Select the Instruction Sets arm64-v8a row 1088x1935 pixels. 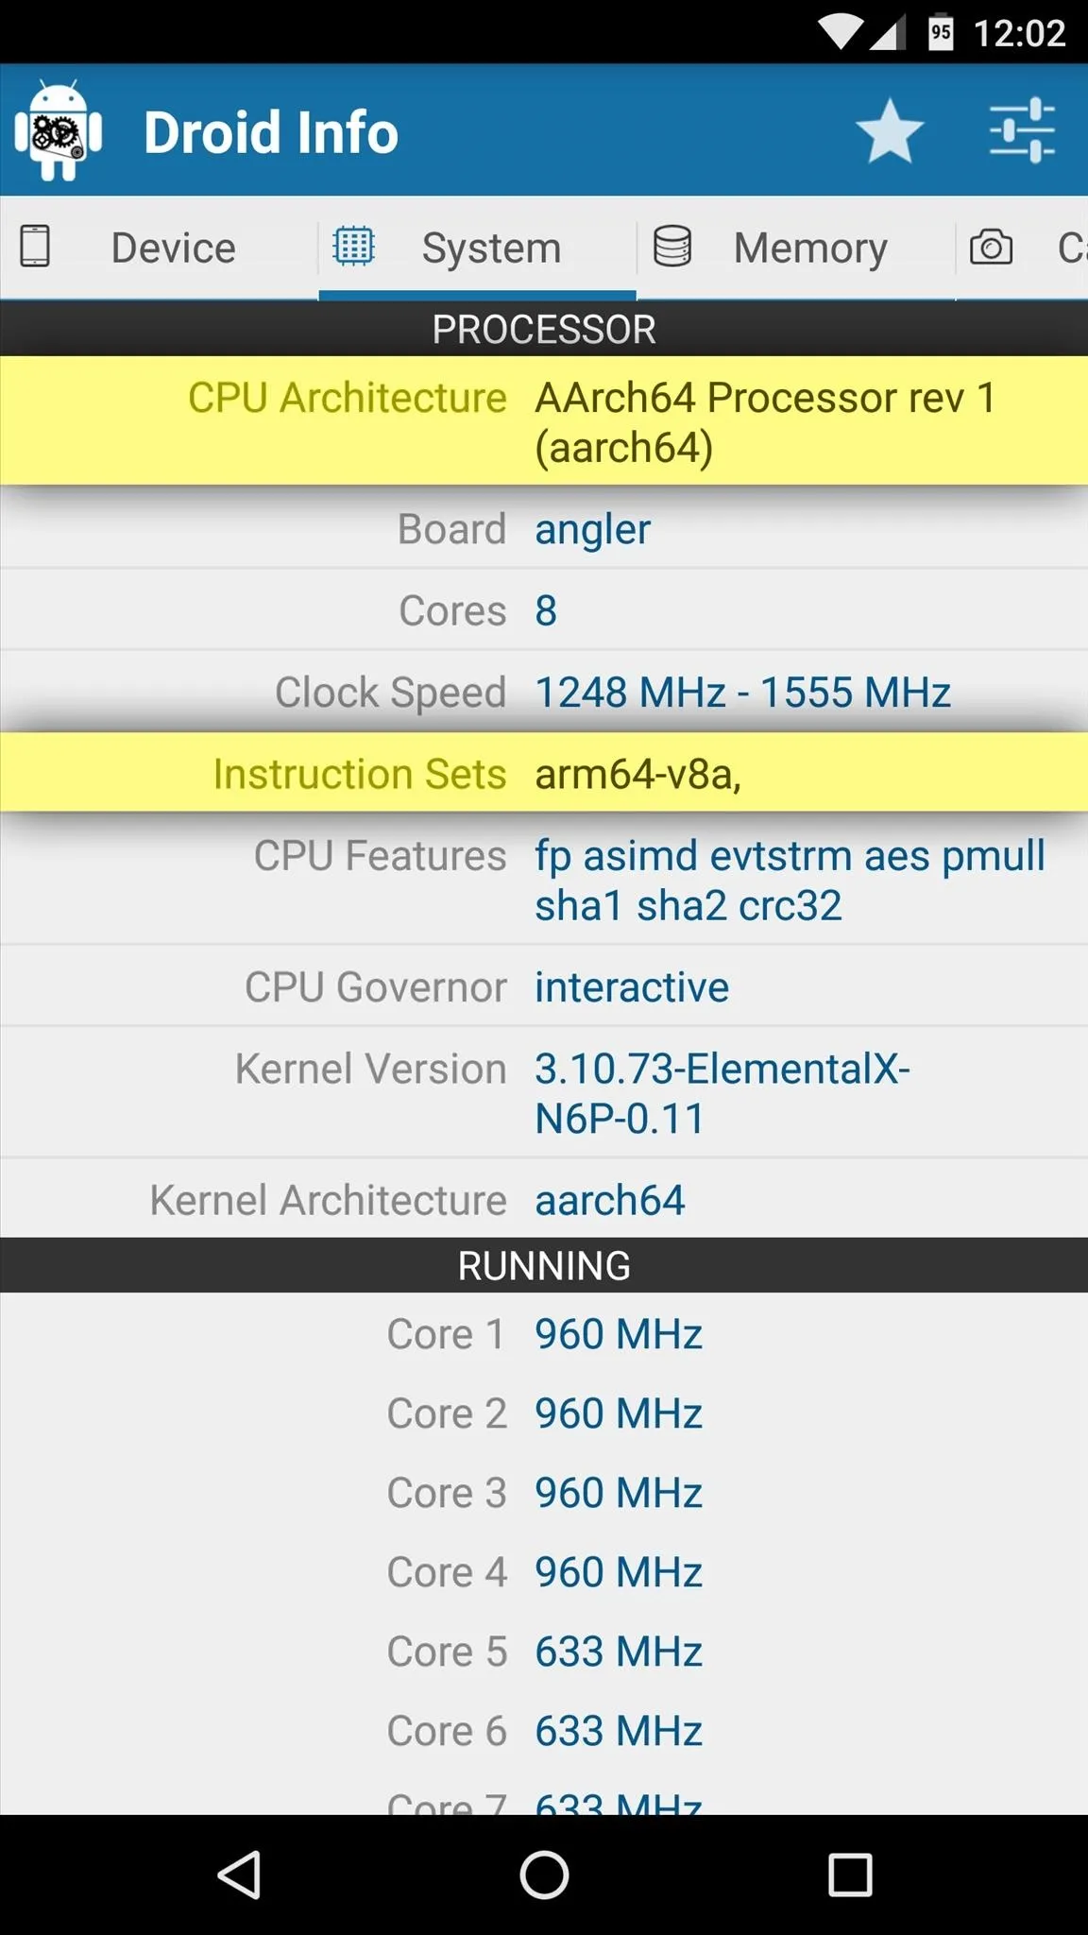(x=544, y=773)
